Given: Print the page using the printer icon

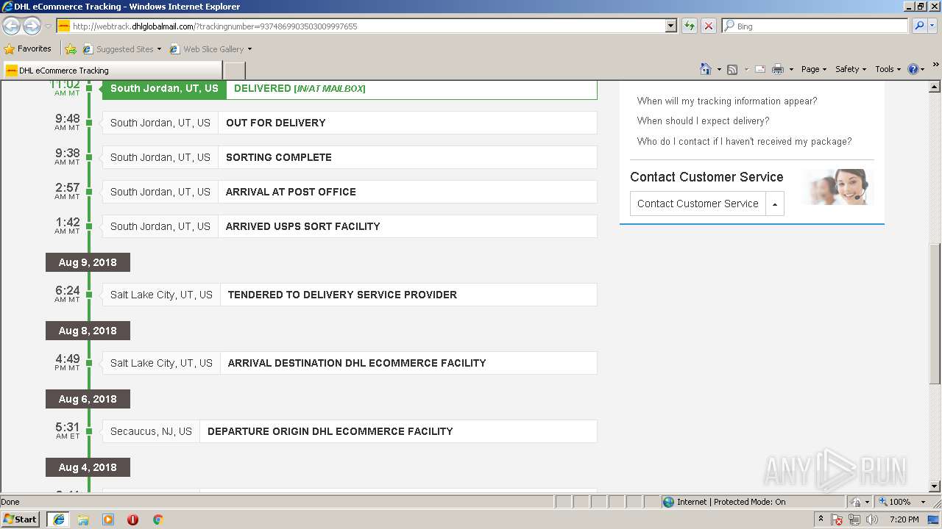Looking at the screenshot, I should [x=777, y=69].
